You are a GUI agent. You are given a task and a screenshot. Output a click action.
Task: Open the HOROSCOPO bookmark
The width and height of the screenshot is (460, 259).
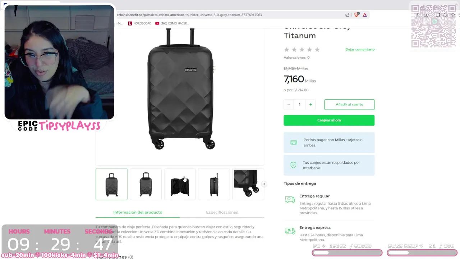coord(140,23)
